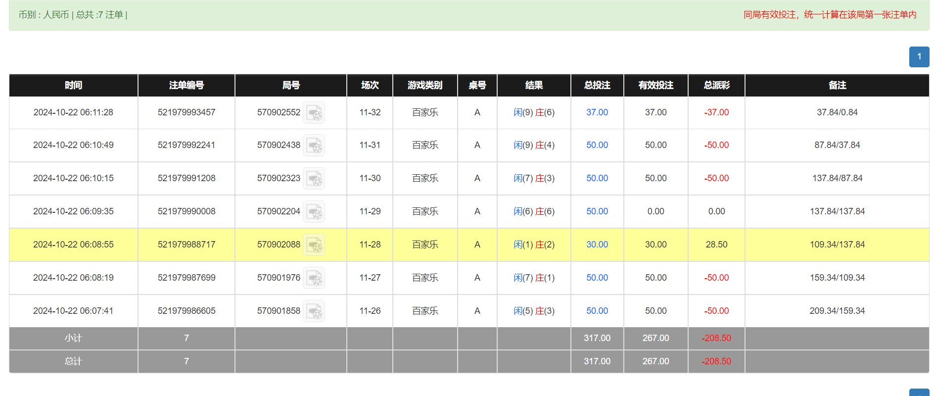Click the 注单编号 column header

click(186, 85)
